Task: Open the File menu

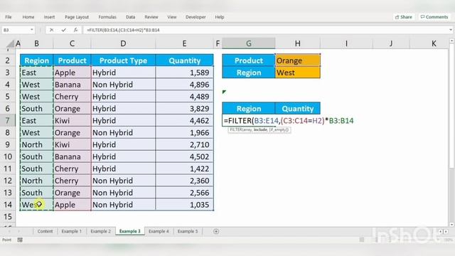Action: click(9, 17)
